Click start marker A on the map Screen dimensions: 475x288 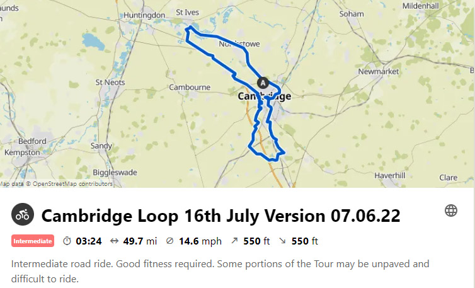(x=263, y=83)
